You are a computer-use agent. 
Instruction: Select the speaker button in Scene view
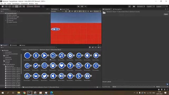pyautogui.click(x=55, y=29)
